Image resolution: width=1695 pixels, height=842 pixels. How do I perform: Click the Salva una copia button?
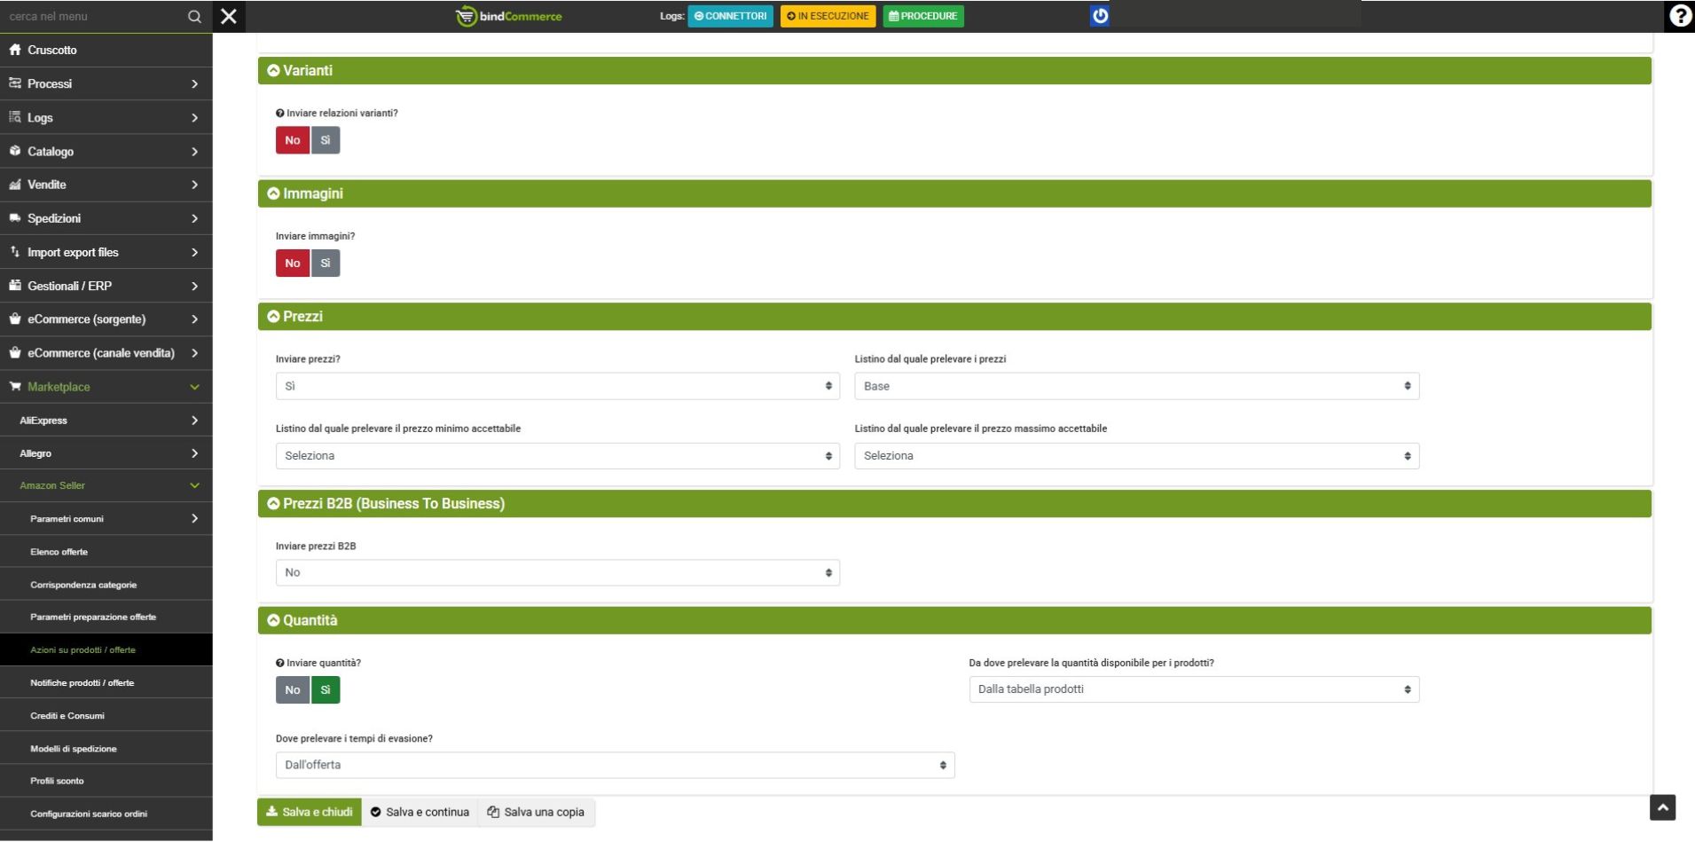[x=536, y=812]
